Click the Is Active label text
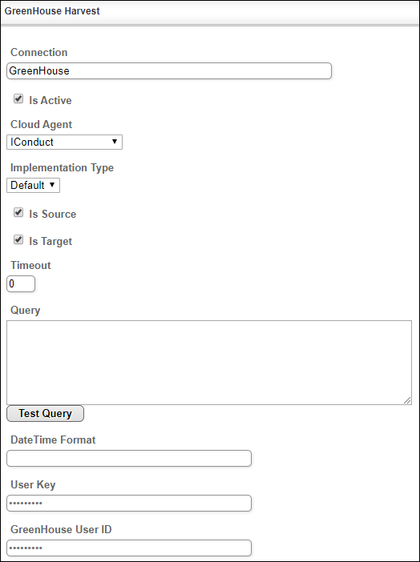Viewport: 420px width, 562px height. 50,100
